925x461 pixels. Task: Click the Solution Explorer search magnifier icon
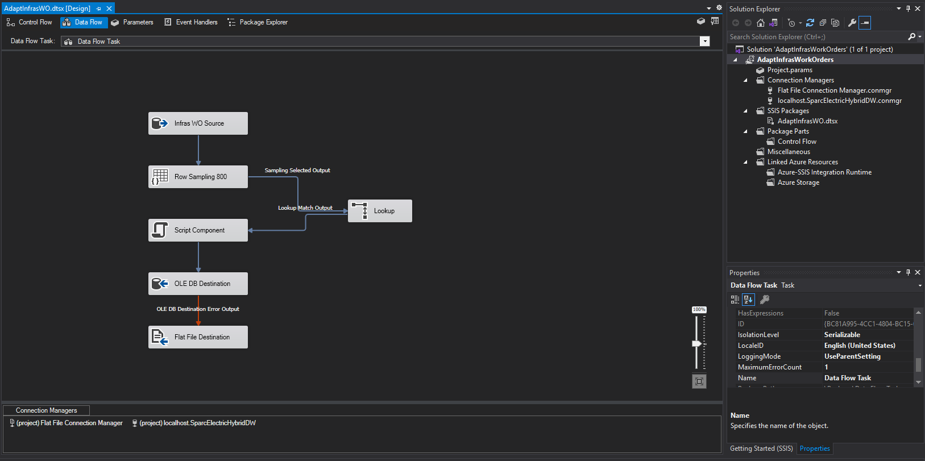[912, 36]
